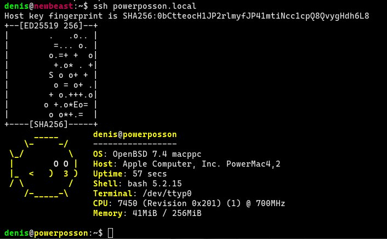Click the terminal cursor block at the bottom prompt
The width and height of the screenshot is (387, 239).
[x=110, y=233]
